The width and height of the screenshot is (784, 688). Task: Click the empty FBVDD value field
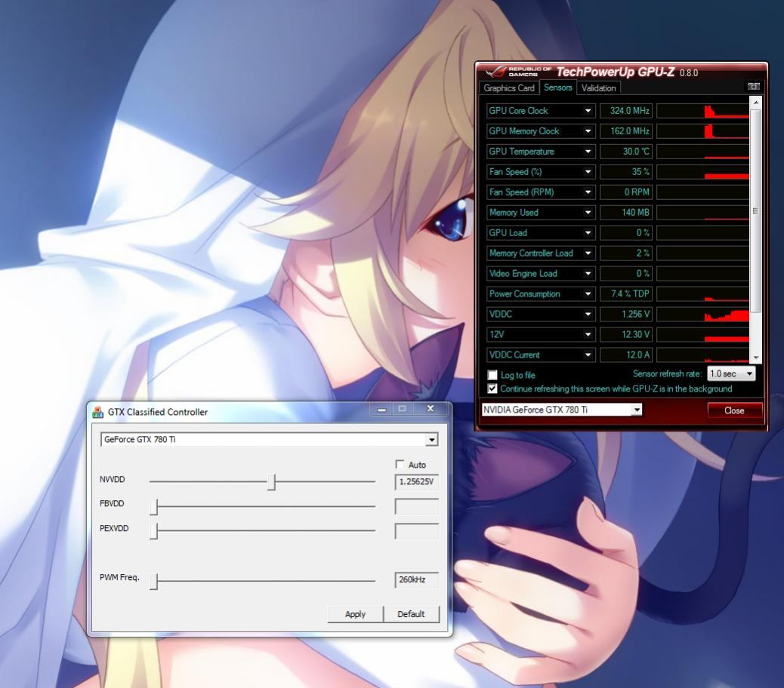tap(416, 506)
